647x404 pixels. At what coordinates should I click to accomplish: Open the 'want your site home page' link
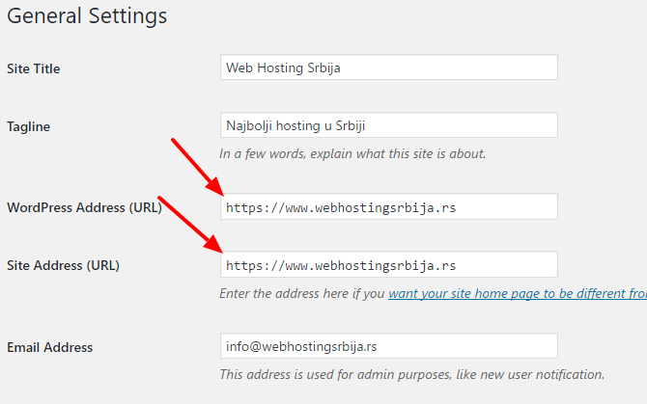(518, 294)
